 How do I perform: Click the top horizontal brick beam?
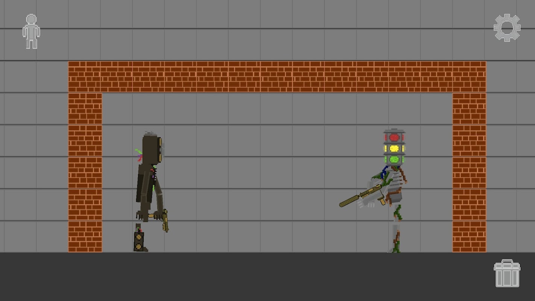click(277, 77)
